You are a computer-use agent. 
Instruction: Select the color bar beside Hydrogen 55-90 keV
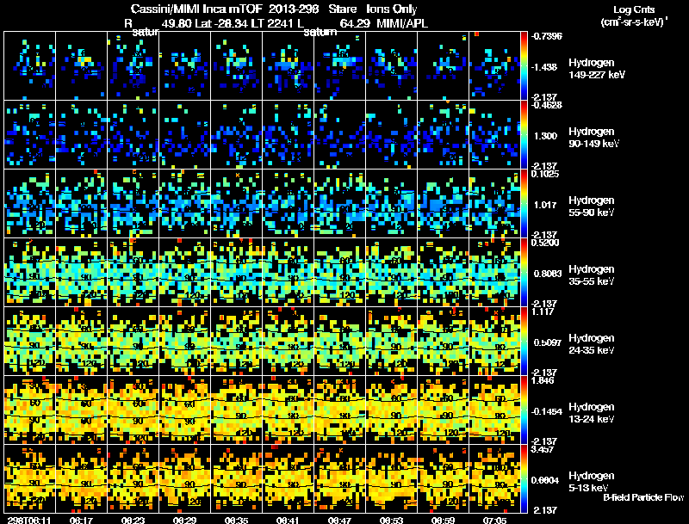[x=524, y=204]
